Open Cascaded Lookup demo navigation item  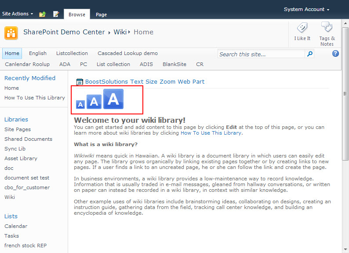(x=127, y=53)
